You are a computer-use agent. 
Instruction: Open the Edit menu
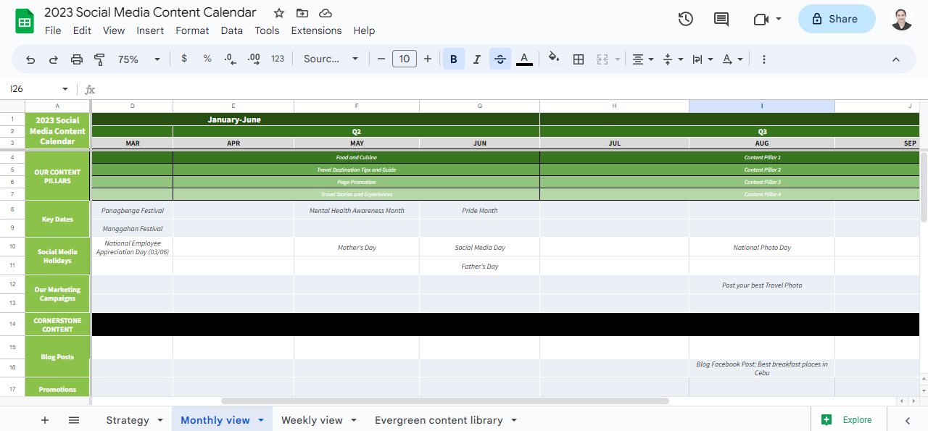click(x=82, y=30)
